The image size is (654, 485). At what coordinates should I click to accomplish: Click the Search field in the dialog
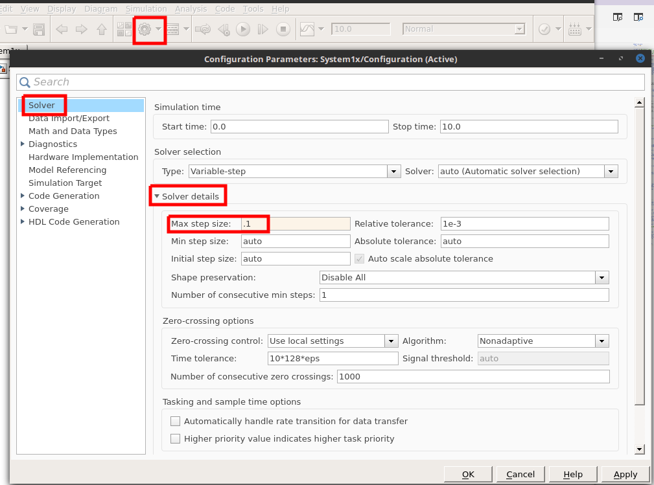pos(331,82)
